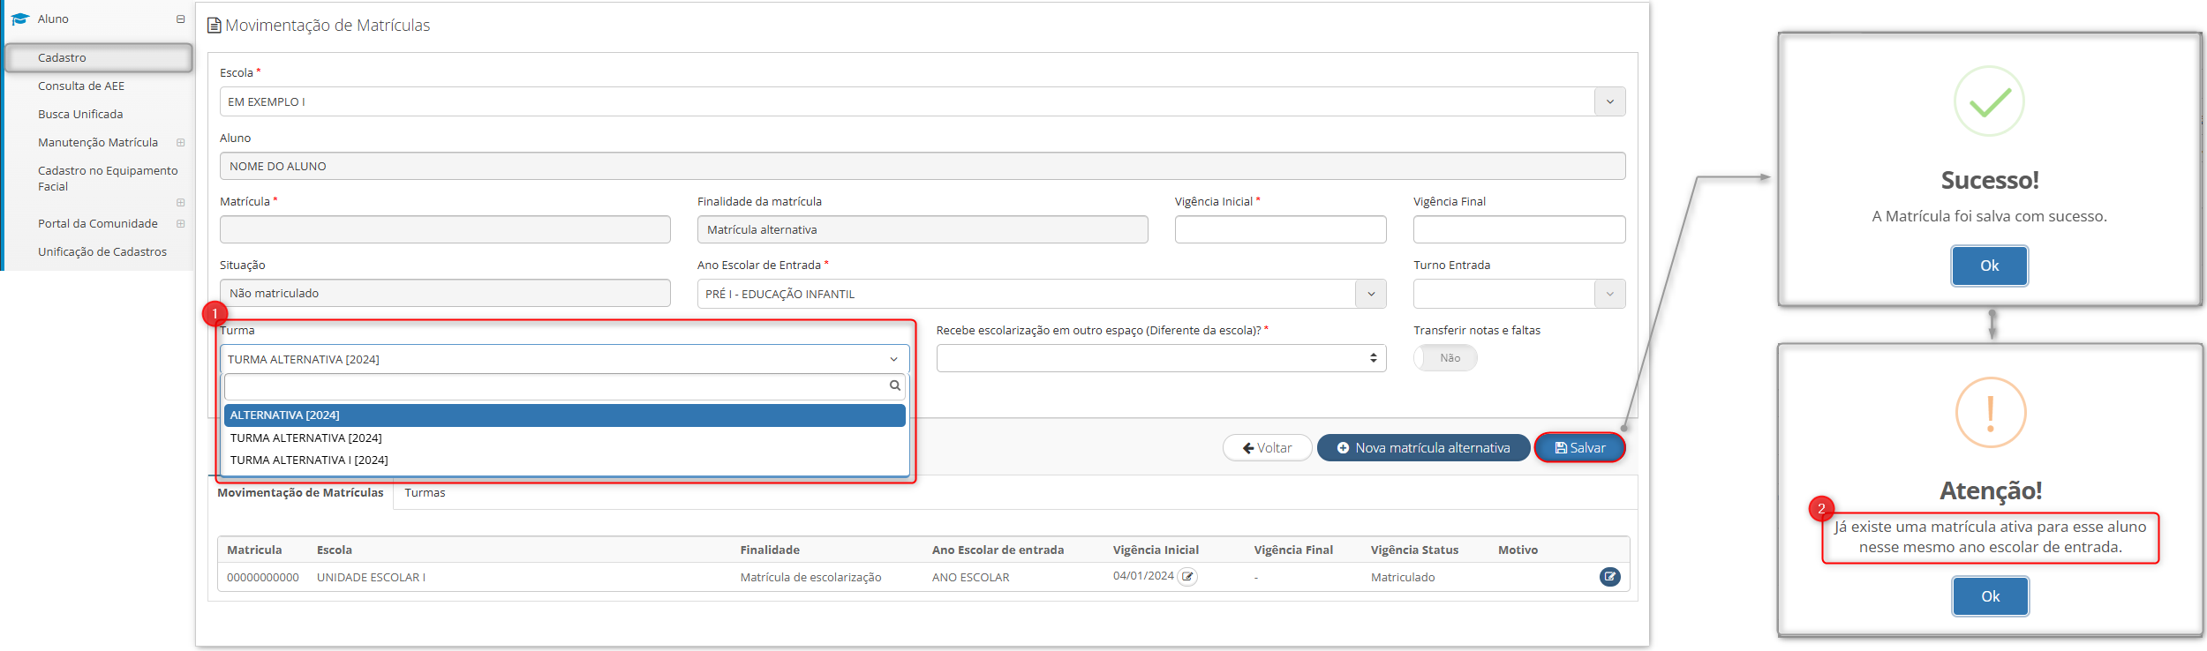Click the Turma search magnifier icon
The image size is (2207, 651).
point(894,385)
